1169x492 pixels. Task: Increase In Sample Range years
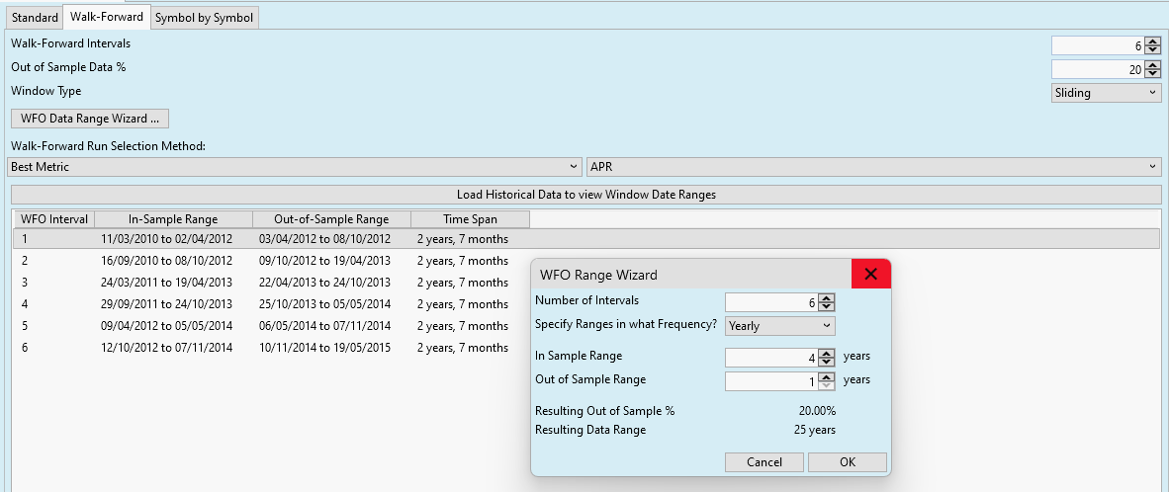(828, 353)
